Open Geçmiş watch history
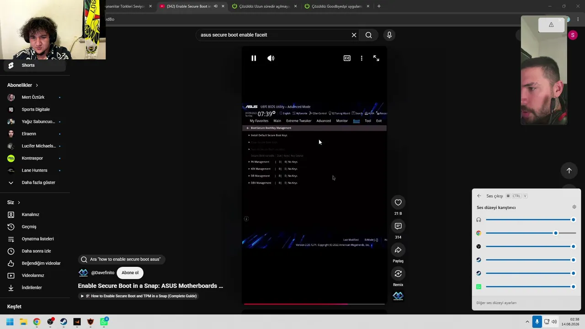585x329 pixels. click(35, 227)
